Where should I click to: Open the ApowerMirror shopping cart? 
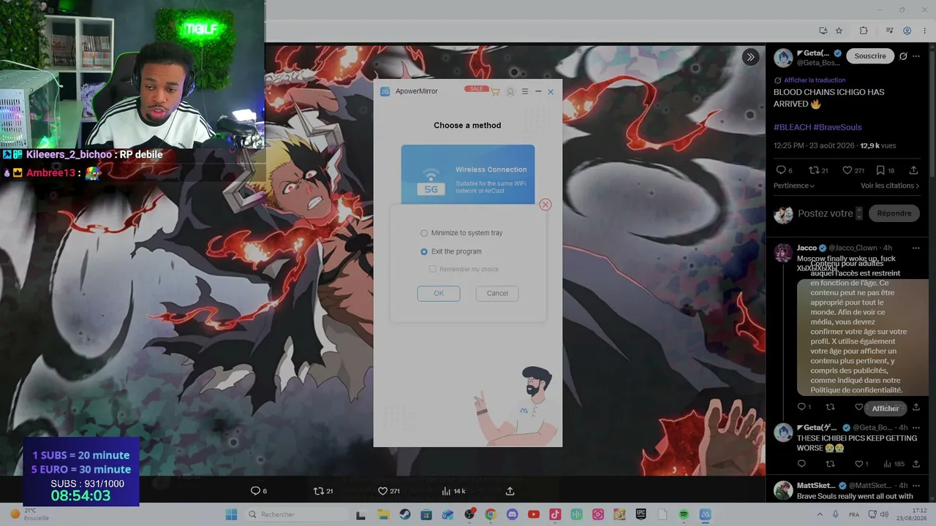495,92
